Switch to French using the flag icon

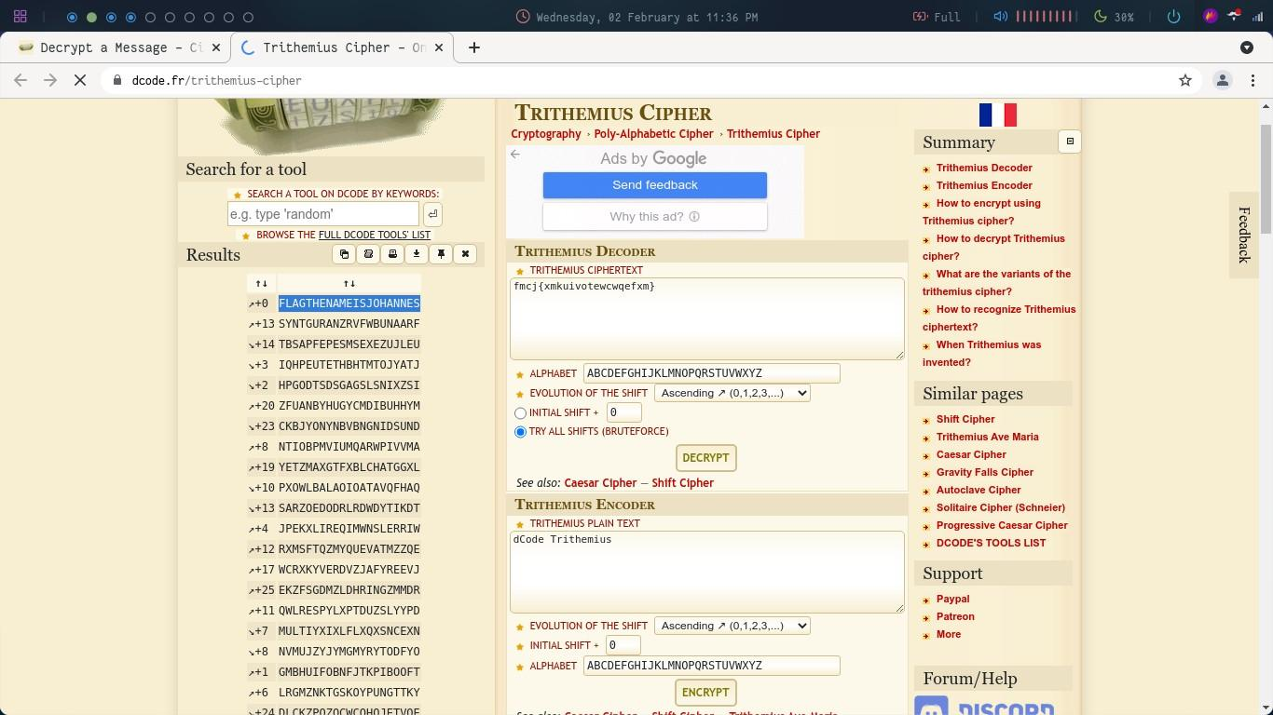coord(997,115)
